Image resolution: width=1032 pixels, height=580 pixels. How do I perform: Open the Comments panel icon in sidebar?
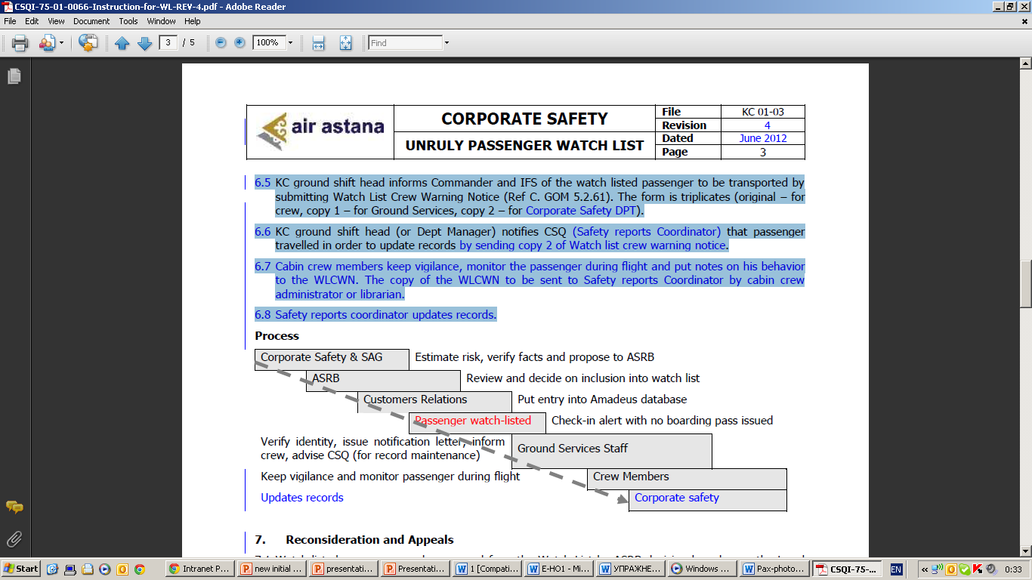point(14,507)
